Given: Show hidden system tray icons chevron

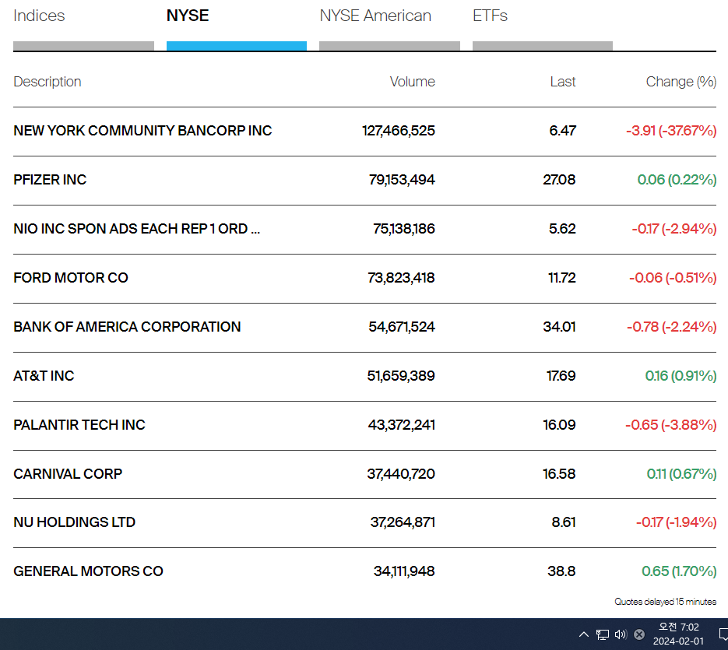Looking at the screenshot, I should (584, 634).
